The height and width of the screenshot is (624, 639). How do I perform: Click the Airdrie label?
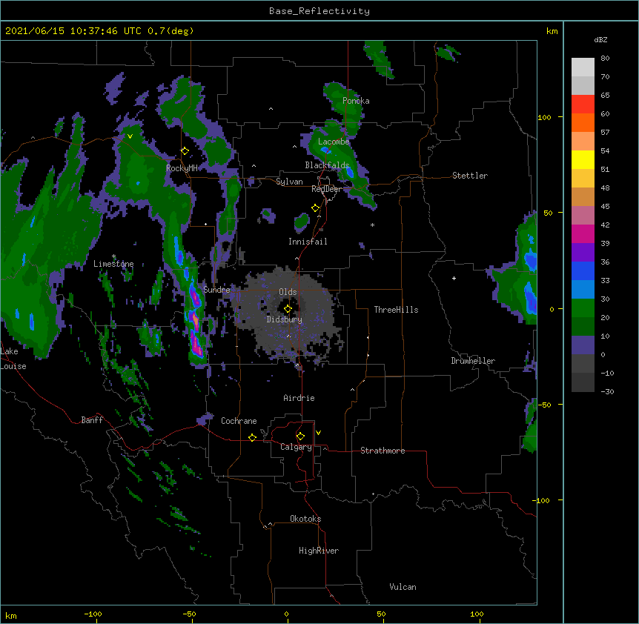299,398
